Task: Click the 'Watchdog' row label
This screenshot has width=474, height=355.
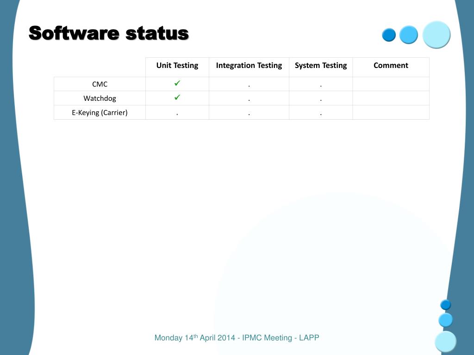Action: [100, 98]
